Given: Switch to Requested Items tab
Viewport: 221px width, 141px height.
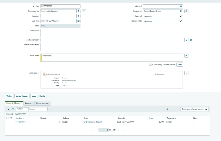Looking at the screenshot, I should coord(14,103).
